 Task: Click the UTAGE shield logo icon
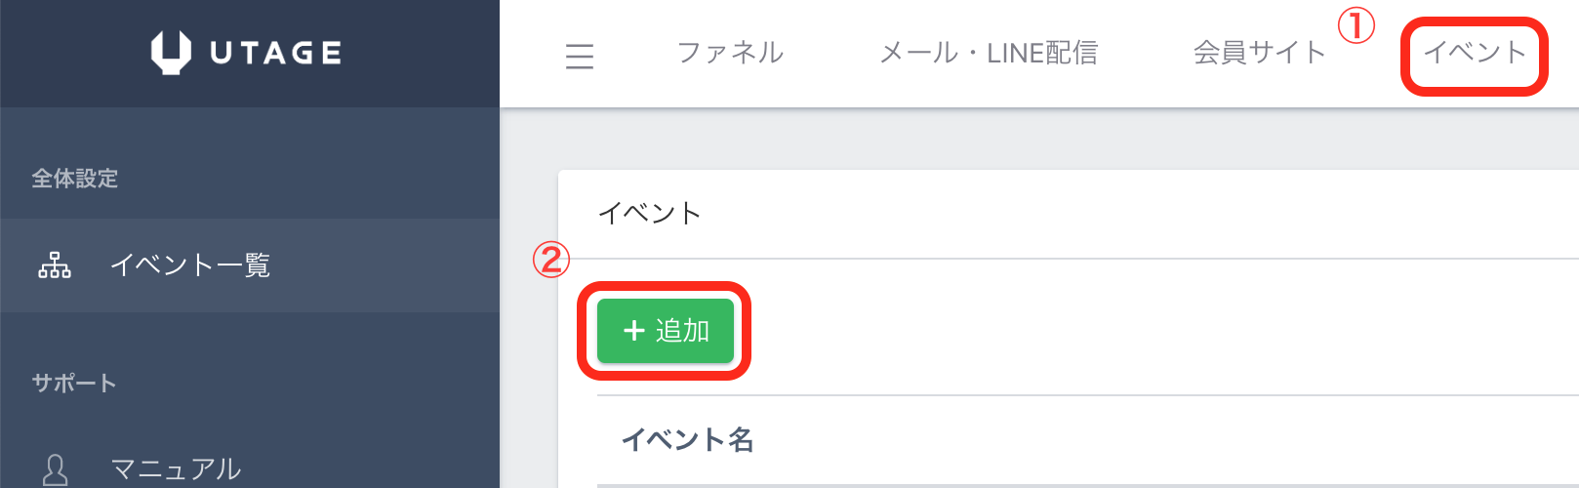(171, 53)
